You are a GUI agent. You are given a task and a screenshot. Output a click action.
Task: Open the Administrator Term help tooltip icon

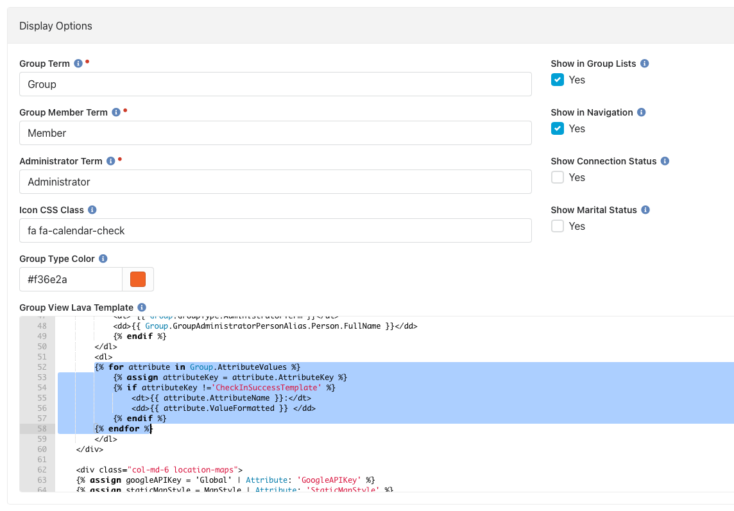[x=110, y=160]
